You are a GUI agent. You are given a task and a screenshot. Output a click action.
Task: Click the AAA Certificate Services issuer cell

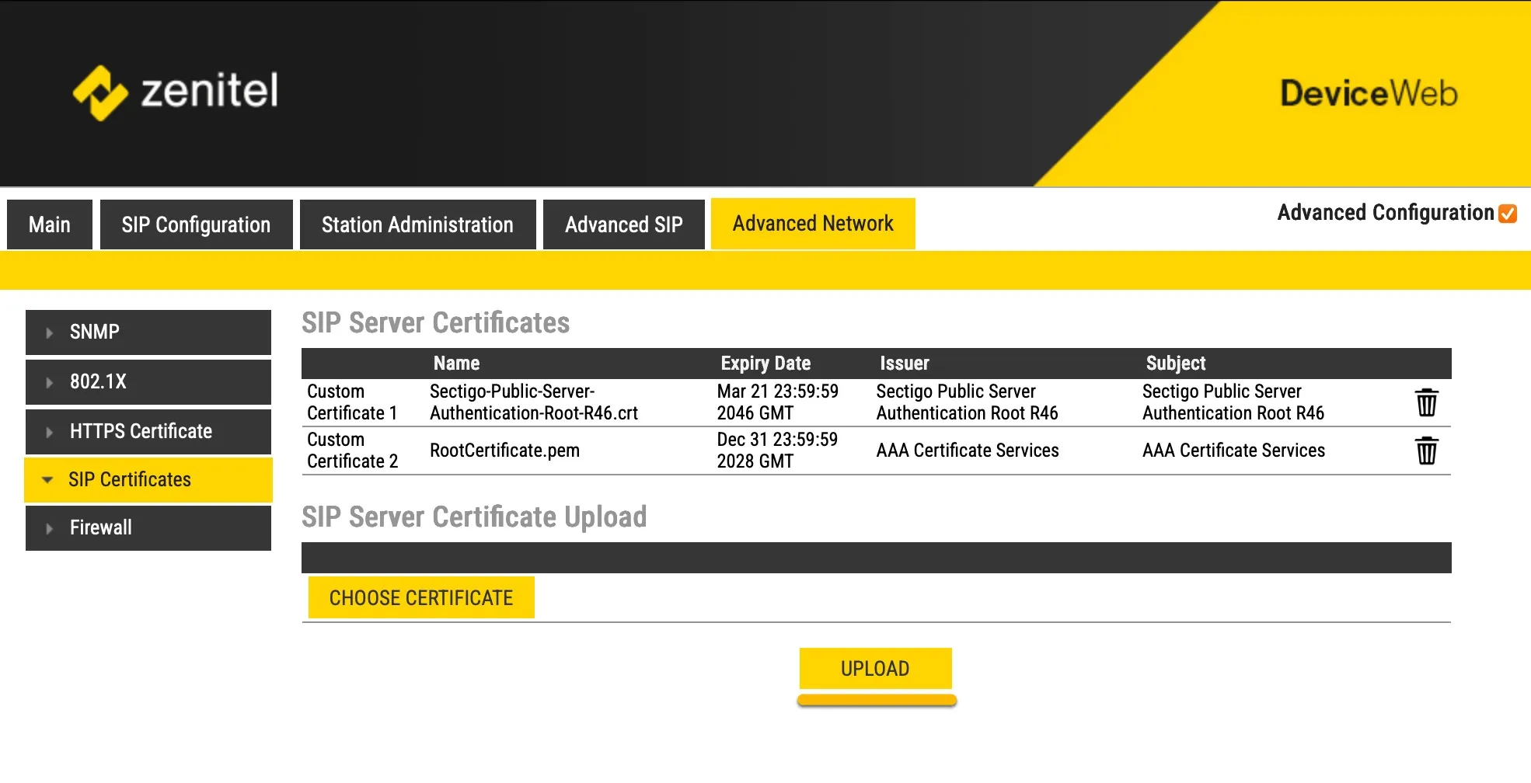tap(968, 451)
